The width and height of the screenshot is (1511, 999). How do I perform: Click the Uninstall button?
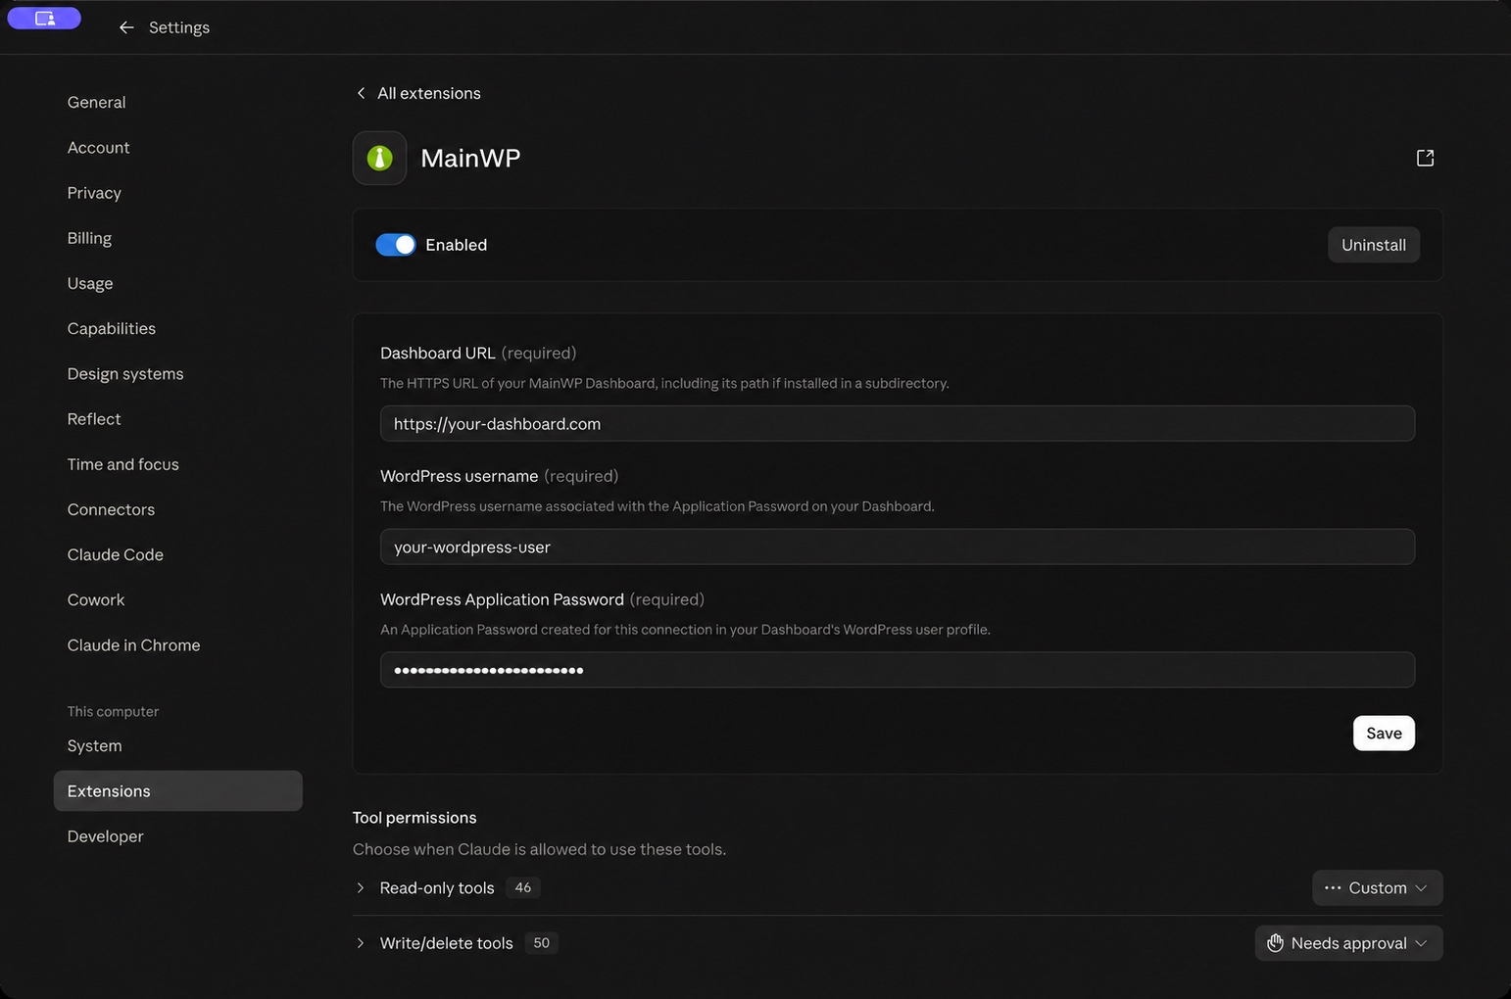(1374, 245)
